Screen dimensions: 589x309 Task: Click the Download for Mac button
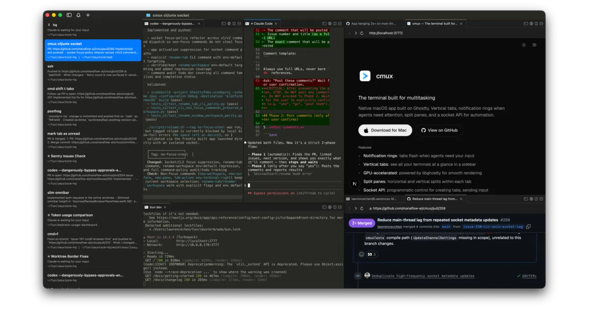(385, 130)
